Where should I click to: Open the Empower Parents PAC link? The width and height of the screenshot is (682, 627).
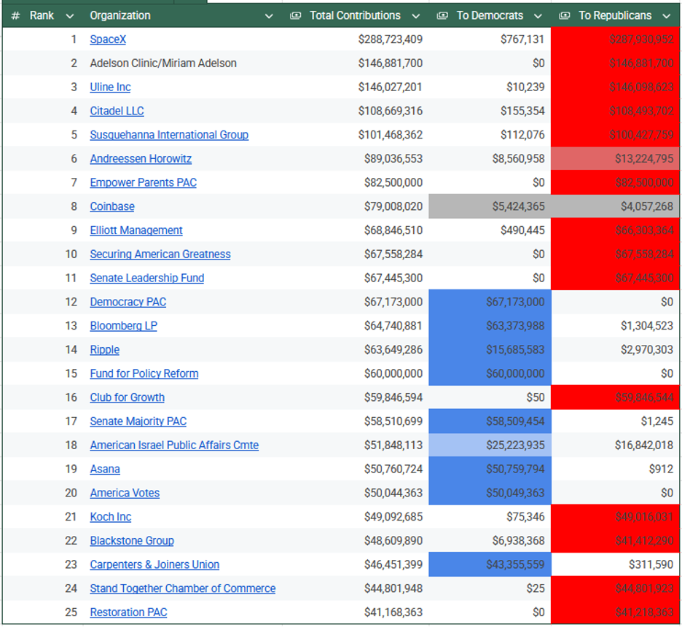143,183
